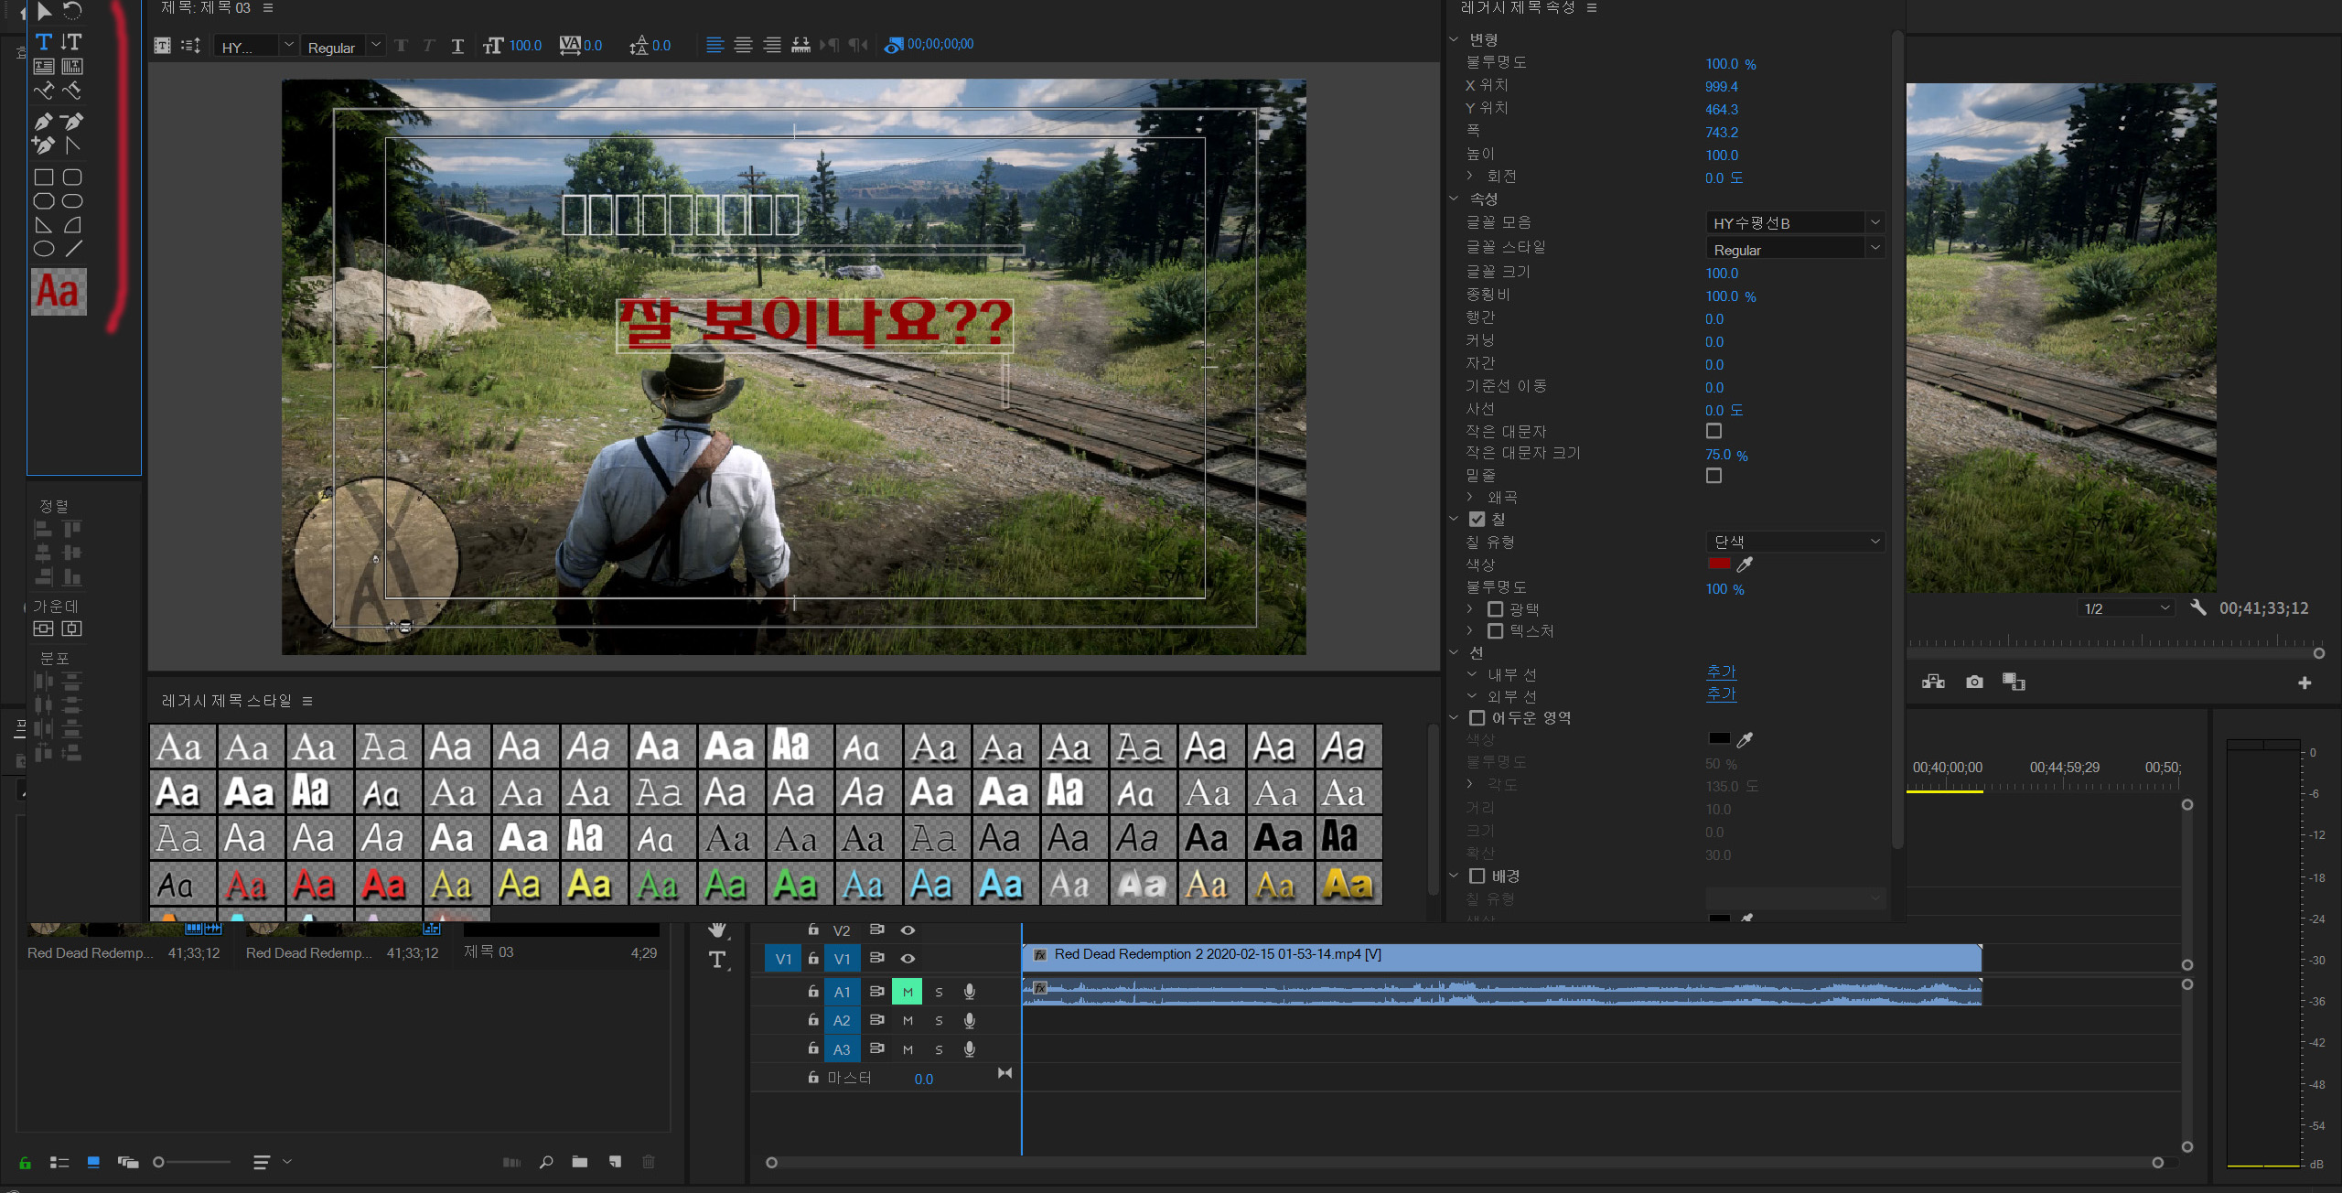The height and width of the screenshot is (1193, 2342).
Task: Choose the Ellipse tool
Action: 43,249
